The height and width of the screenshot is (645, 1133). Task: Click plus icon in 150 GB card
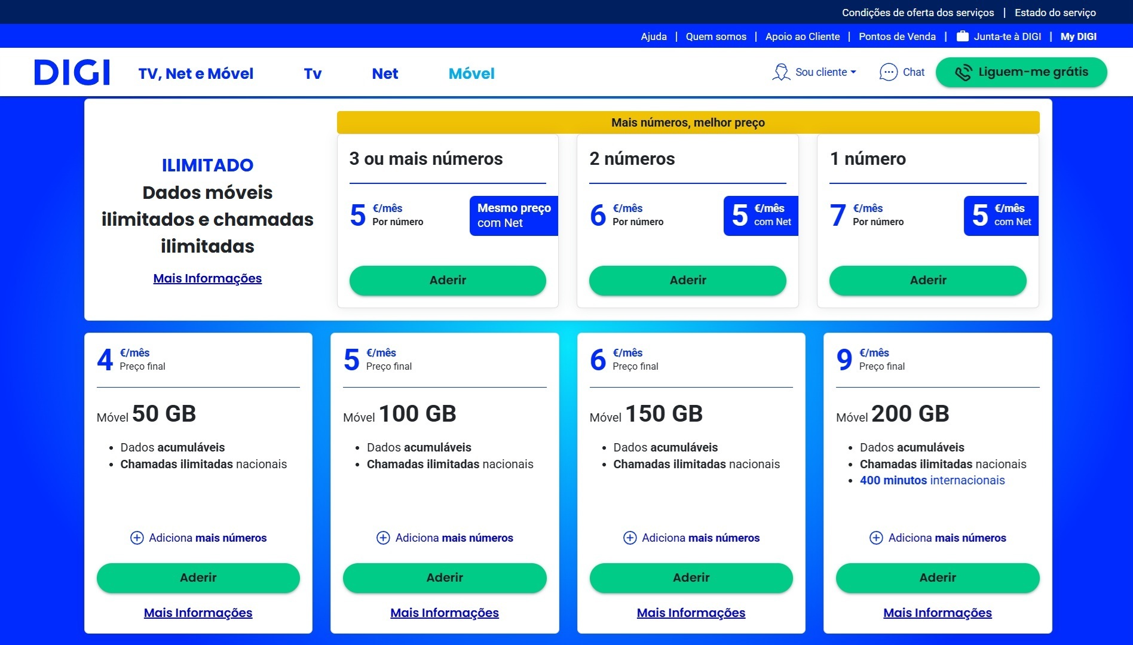tap(630, 537)
